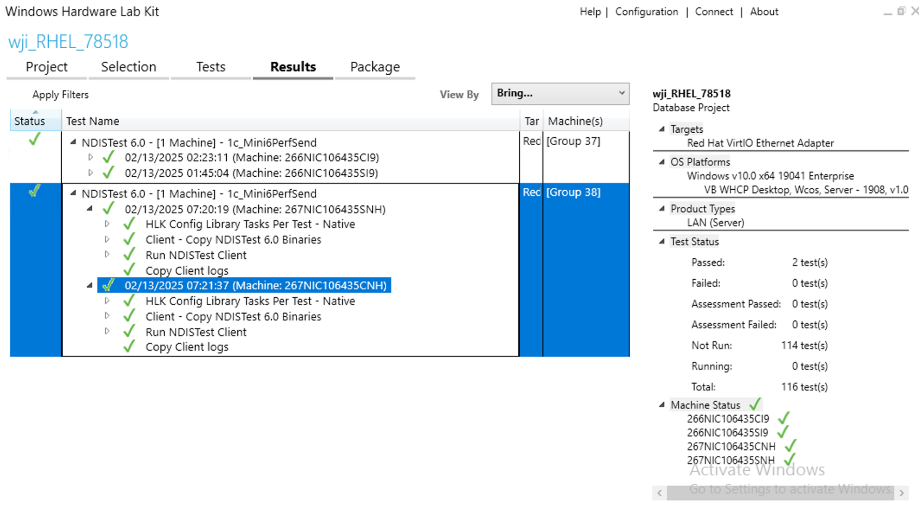
Task: Click checkmark beside 266NIC106435CI9 machine status
Action: [784, 418]
